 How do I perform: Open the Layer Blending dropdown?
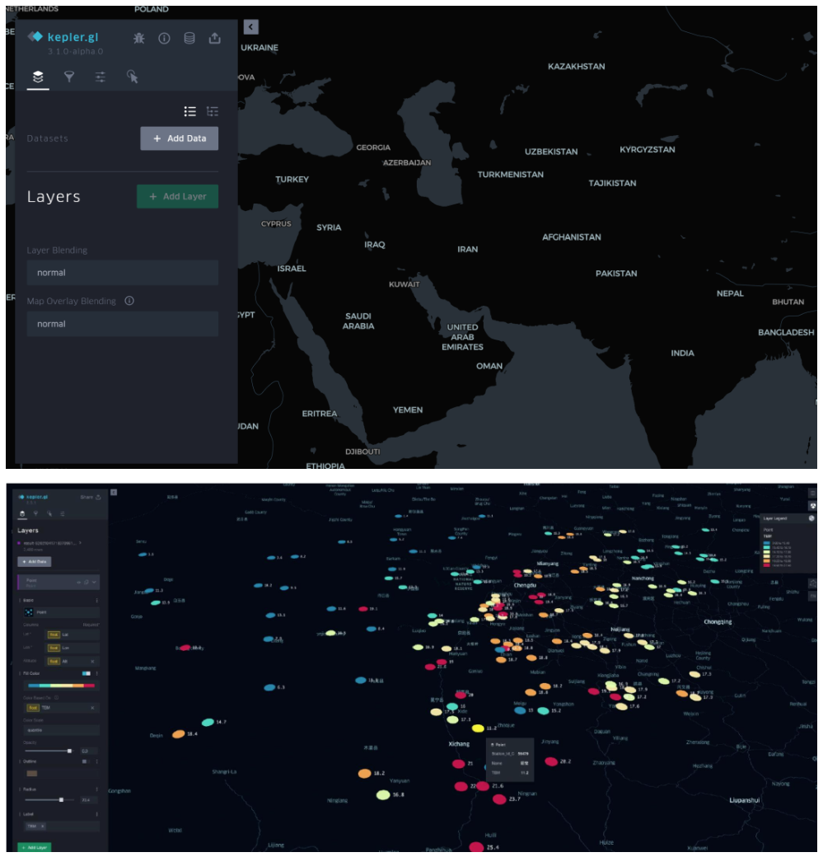(122, 273)
